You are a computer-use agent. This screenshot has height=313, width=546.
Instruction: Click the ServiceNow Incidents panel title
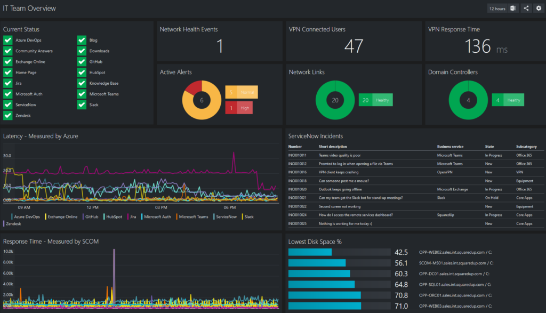tap(316, 136)
